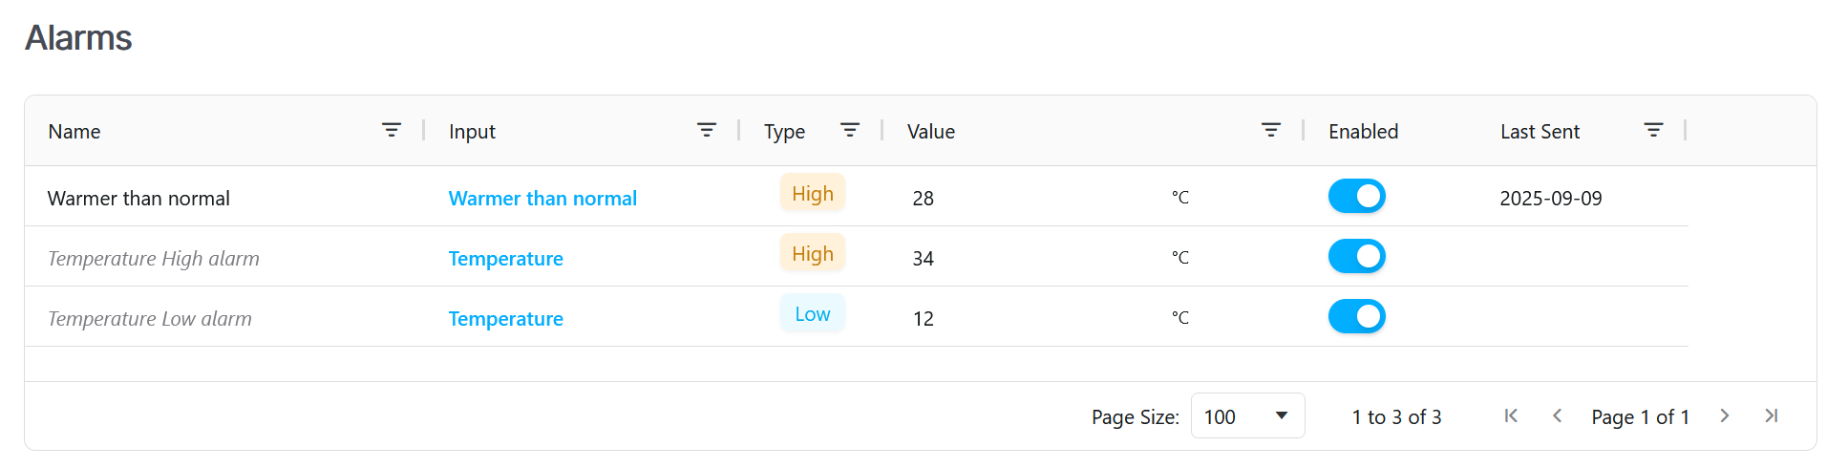This screenshot has height=468, width=1827.
Task: Sort by the Name column header
Action: (x=74, y=132)
